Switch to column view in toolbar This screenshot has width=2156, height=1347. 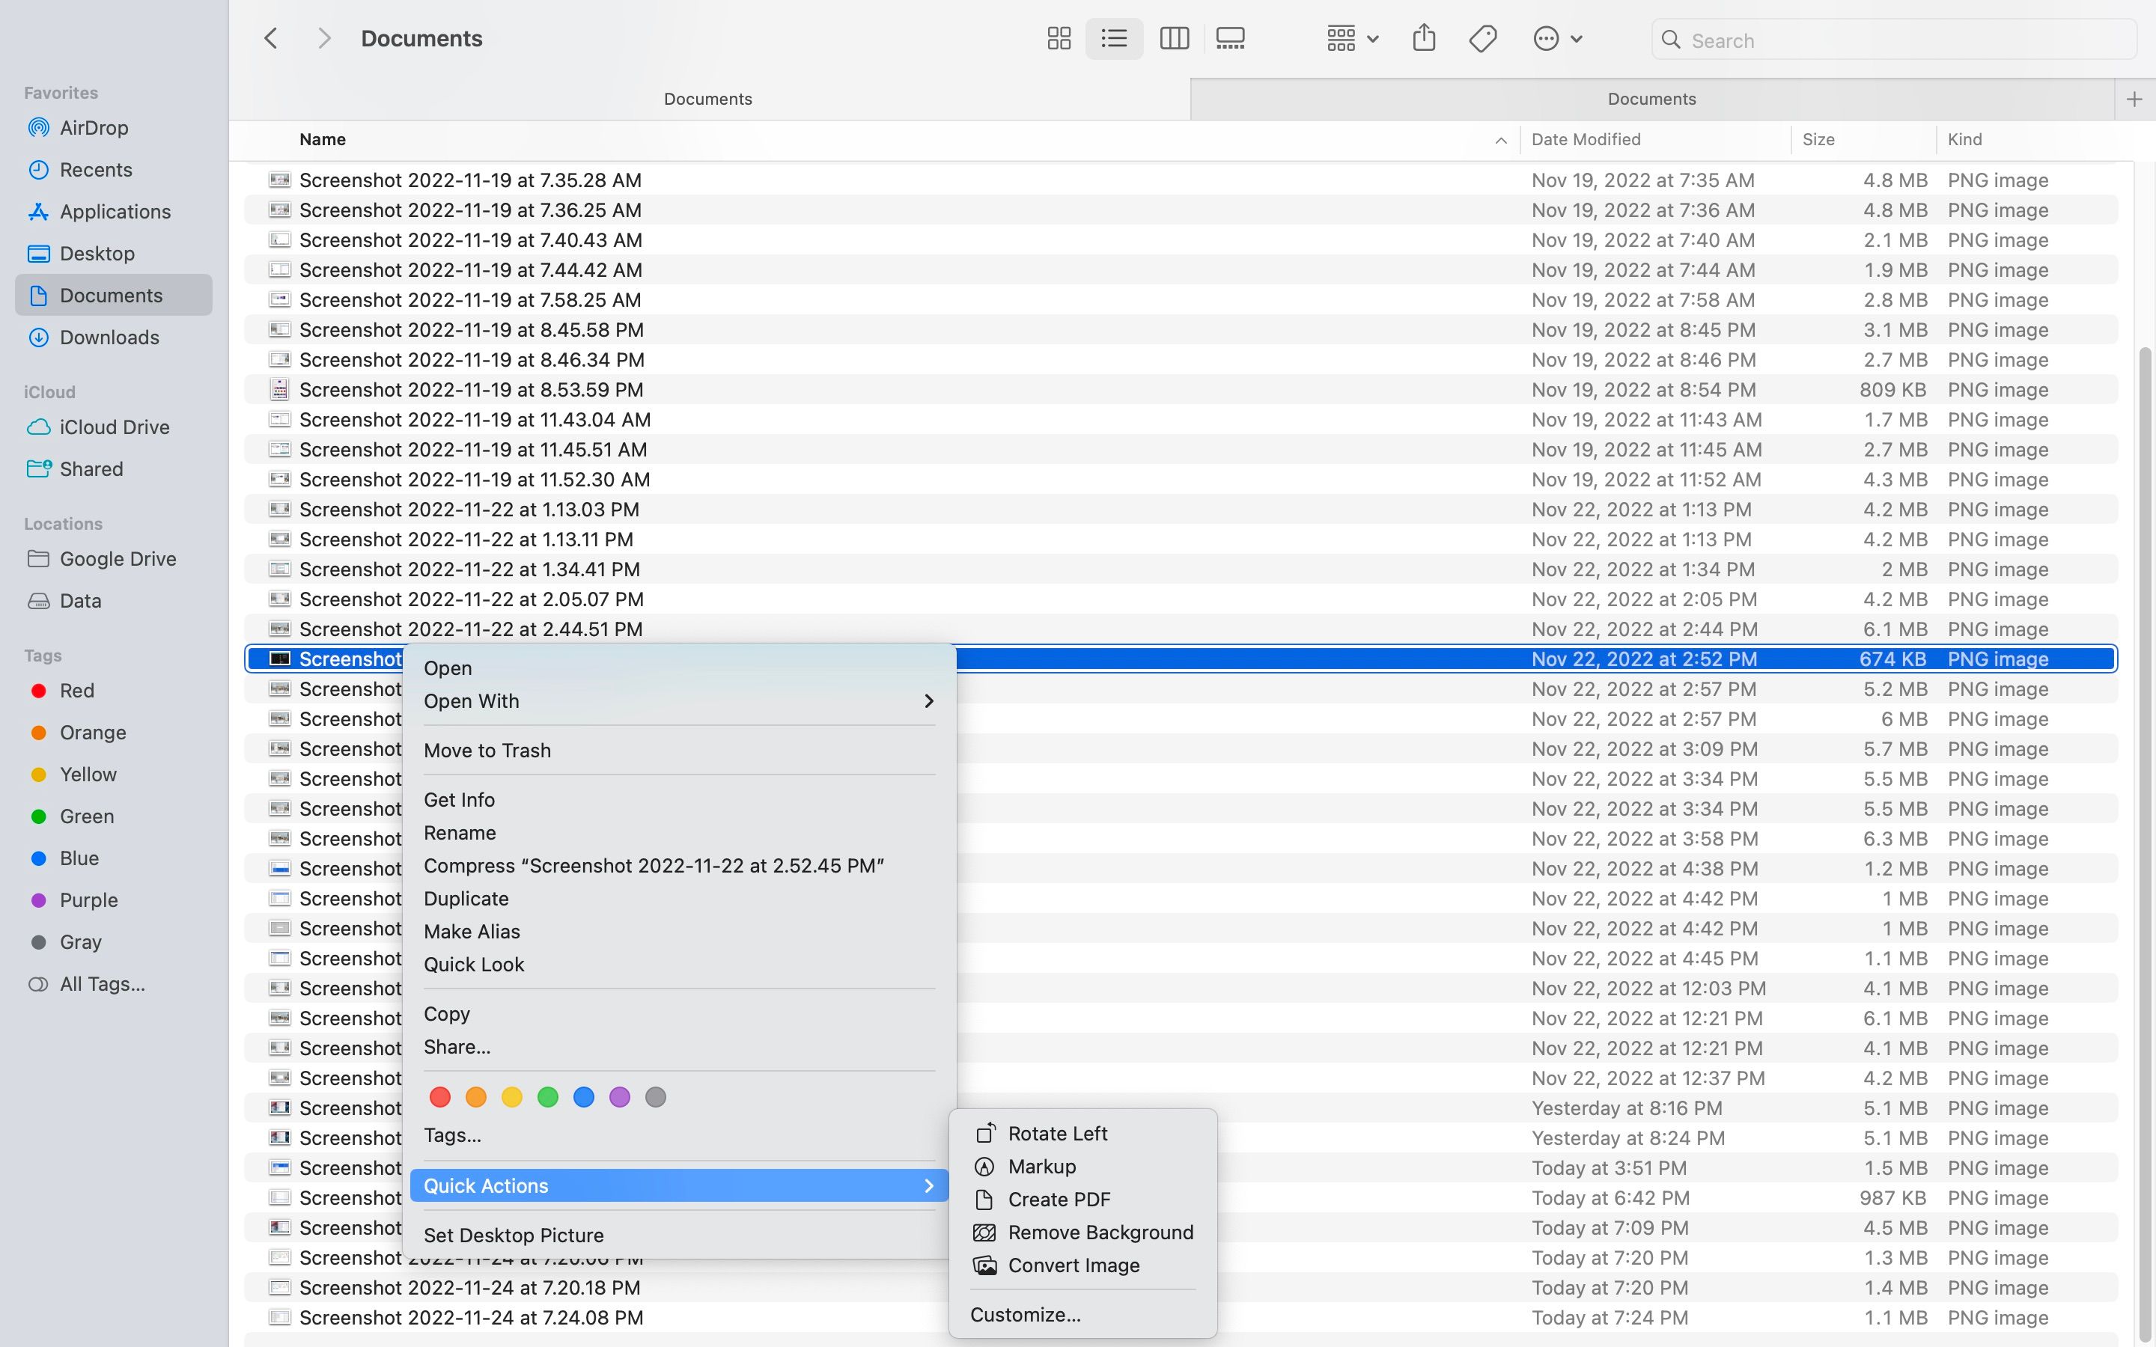(x=1173, y=38)
